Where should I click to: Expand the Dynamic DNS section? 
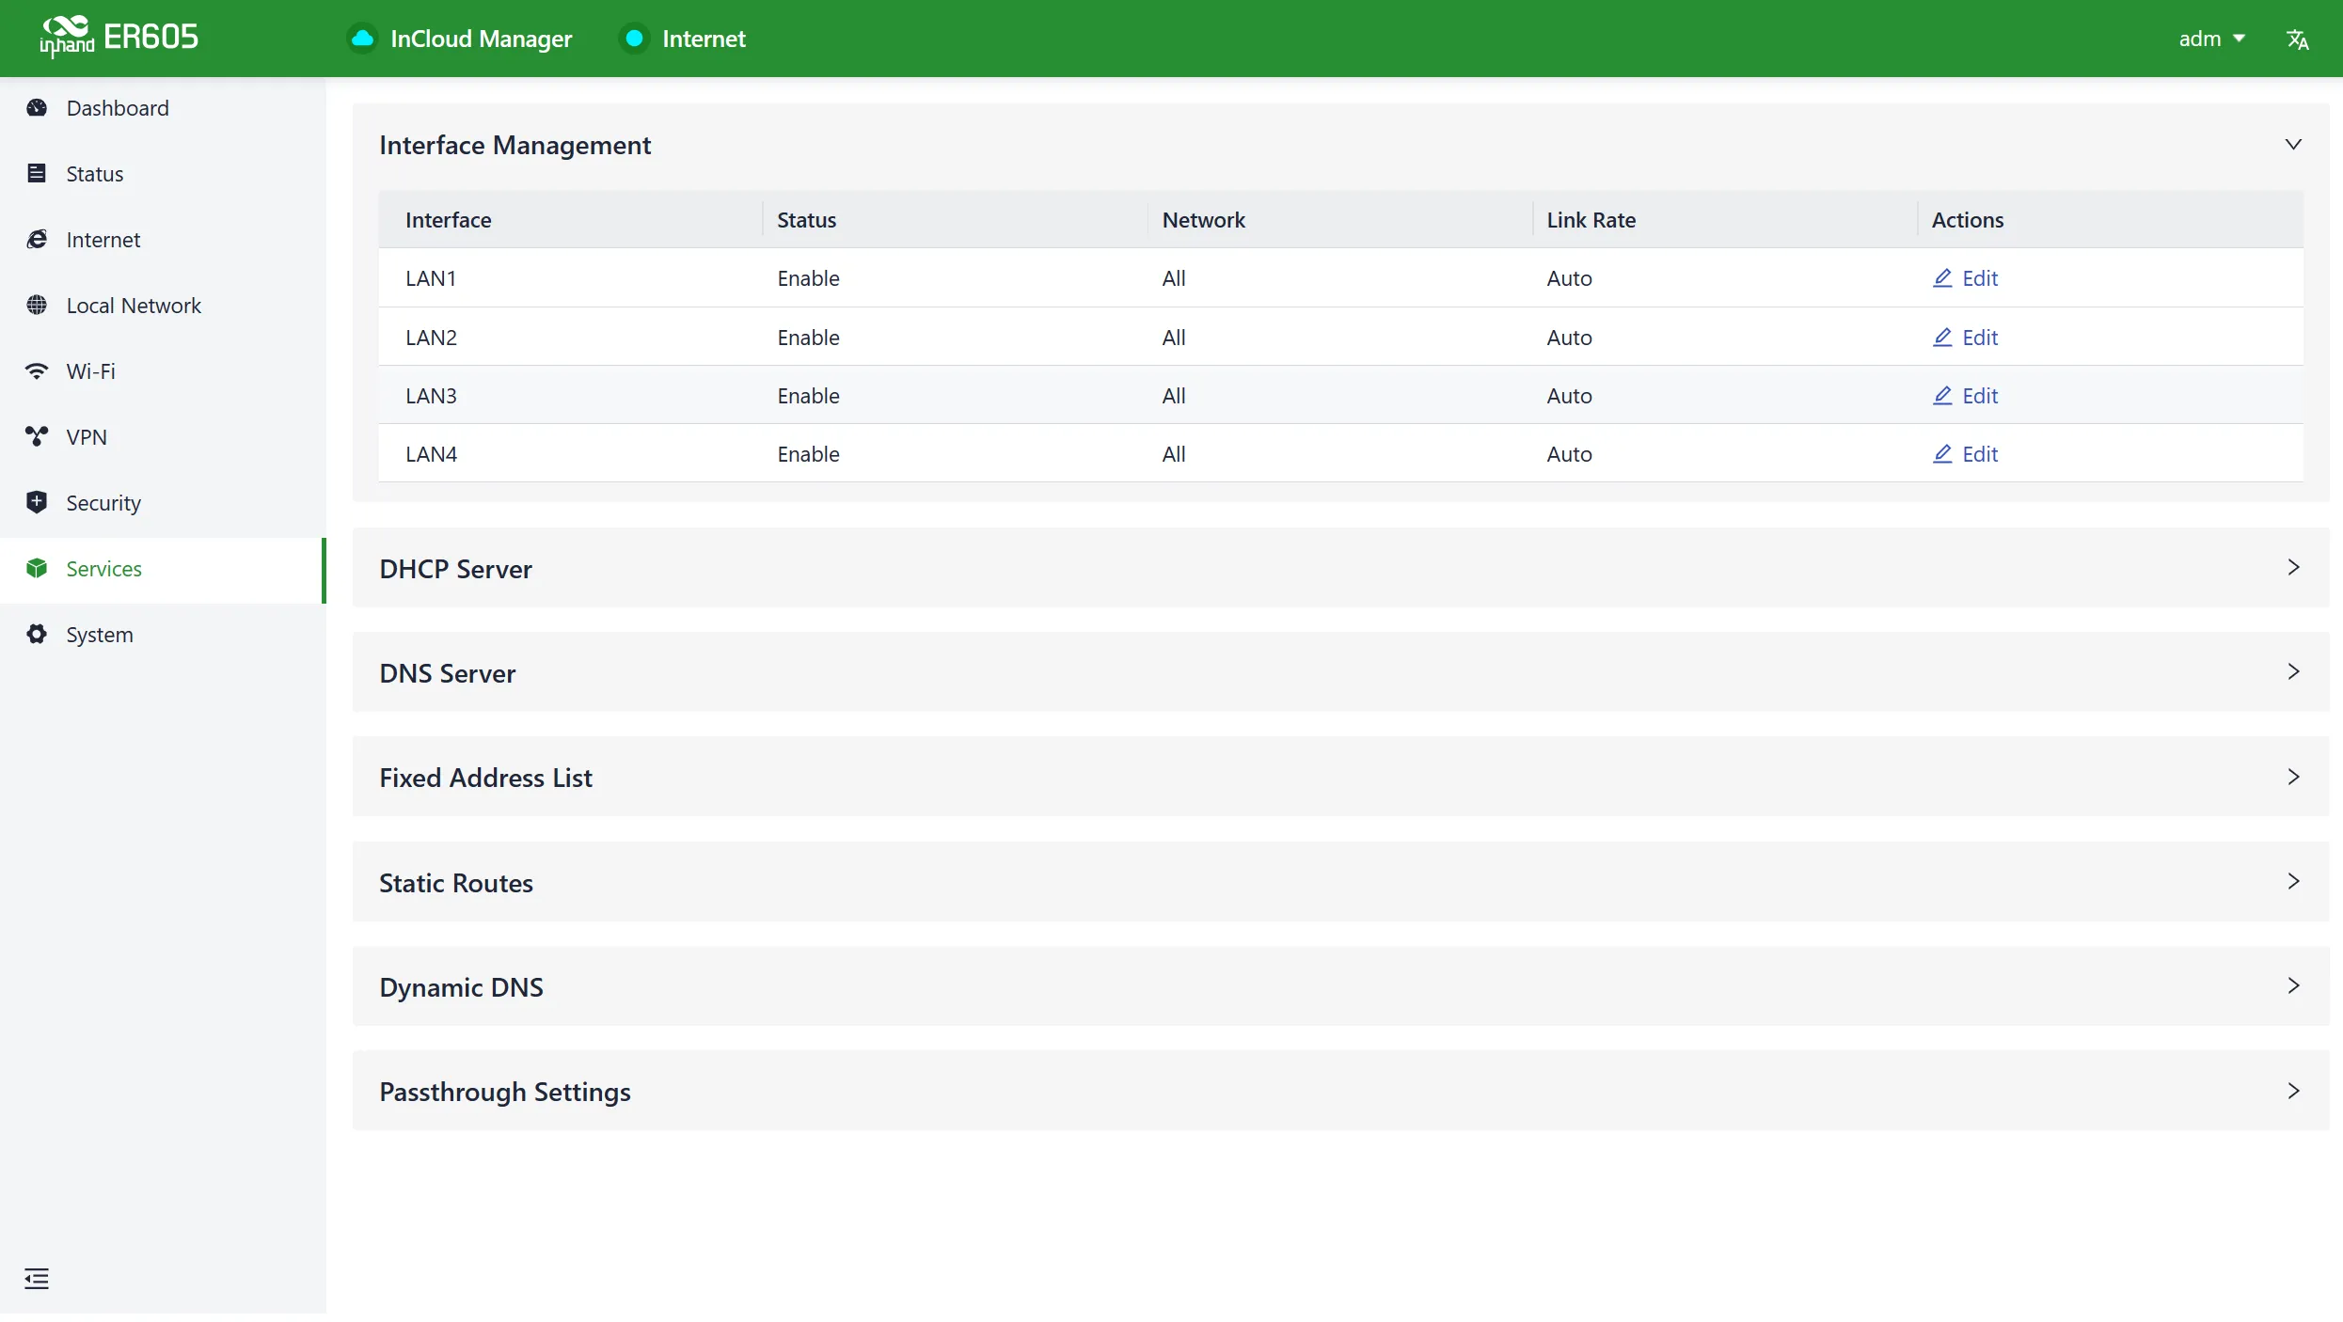point(2293,985)
